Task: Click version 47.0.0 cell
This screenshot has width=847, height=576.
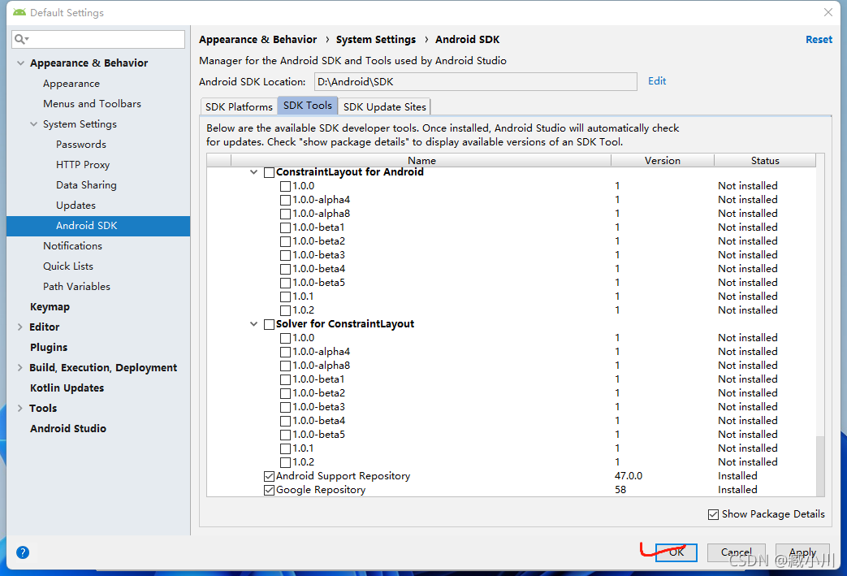Action: (x=629, y=476)
